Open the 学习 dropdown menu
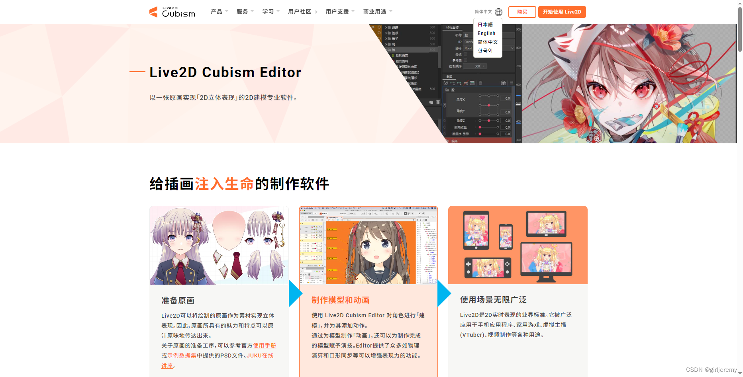743x377 pixels. (271, 12)
